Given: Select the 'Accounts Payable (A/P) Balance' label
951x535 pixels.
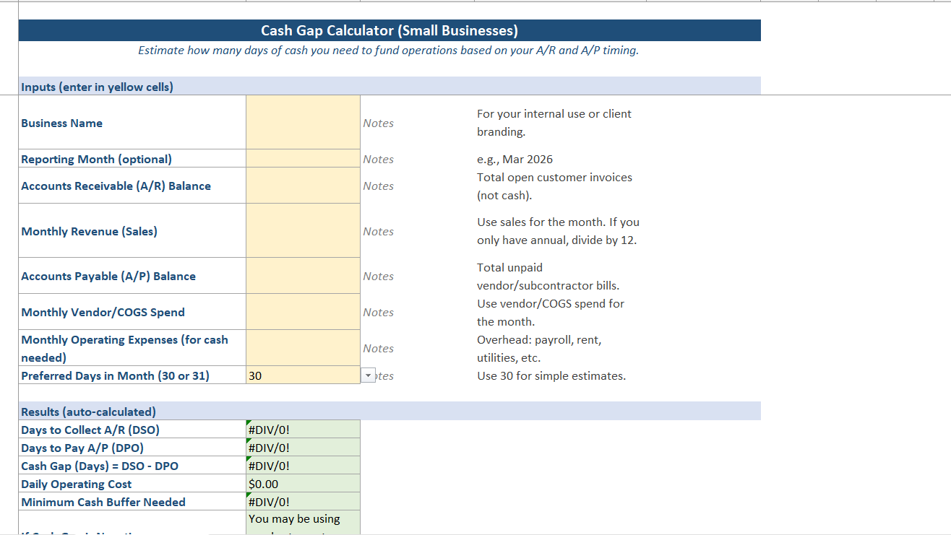Looking at the screenshot, I should pos(132,276).
